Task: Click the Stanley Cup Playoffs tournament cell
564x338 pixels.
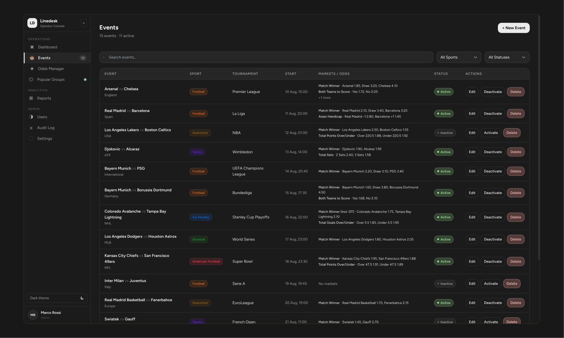Action: 251,217
